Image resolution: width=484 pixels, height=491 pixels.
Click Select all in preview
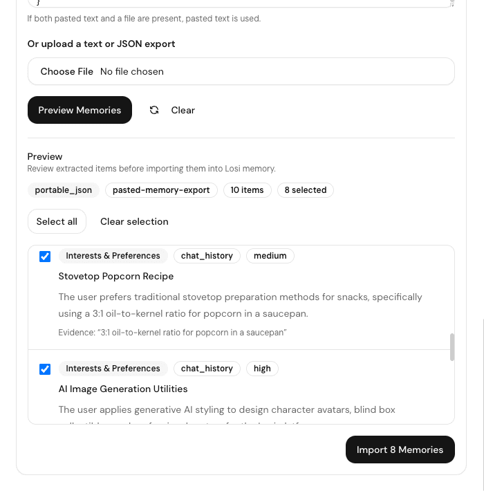click(x=57, y=221)
